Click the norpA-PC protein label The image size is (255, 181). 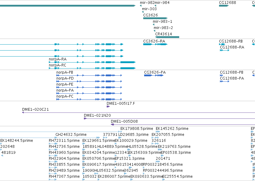[65, 96]
